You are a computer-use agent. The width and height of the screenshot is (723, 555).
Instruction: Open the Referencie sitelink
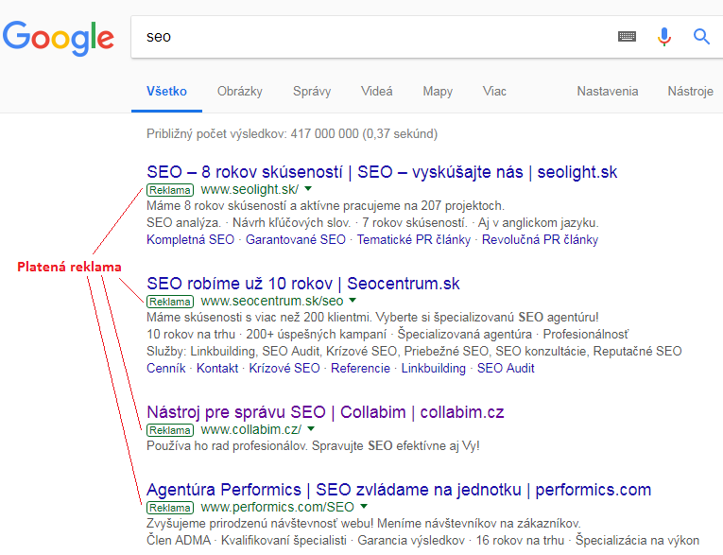pos(361,368)
